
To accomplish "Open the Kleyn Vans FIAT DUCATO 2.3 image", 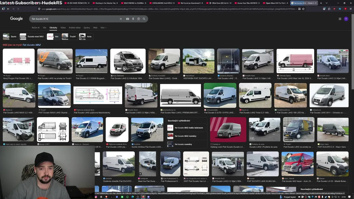I will pos(333,130).
